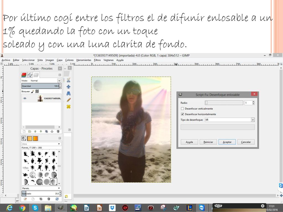Refresh the brushes list
This screenshot has width=283, height=212.
pyautogui.click(x=57, y=199)
